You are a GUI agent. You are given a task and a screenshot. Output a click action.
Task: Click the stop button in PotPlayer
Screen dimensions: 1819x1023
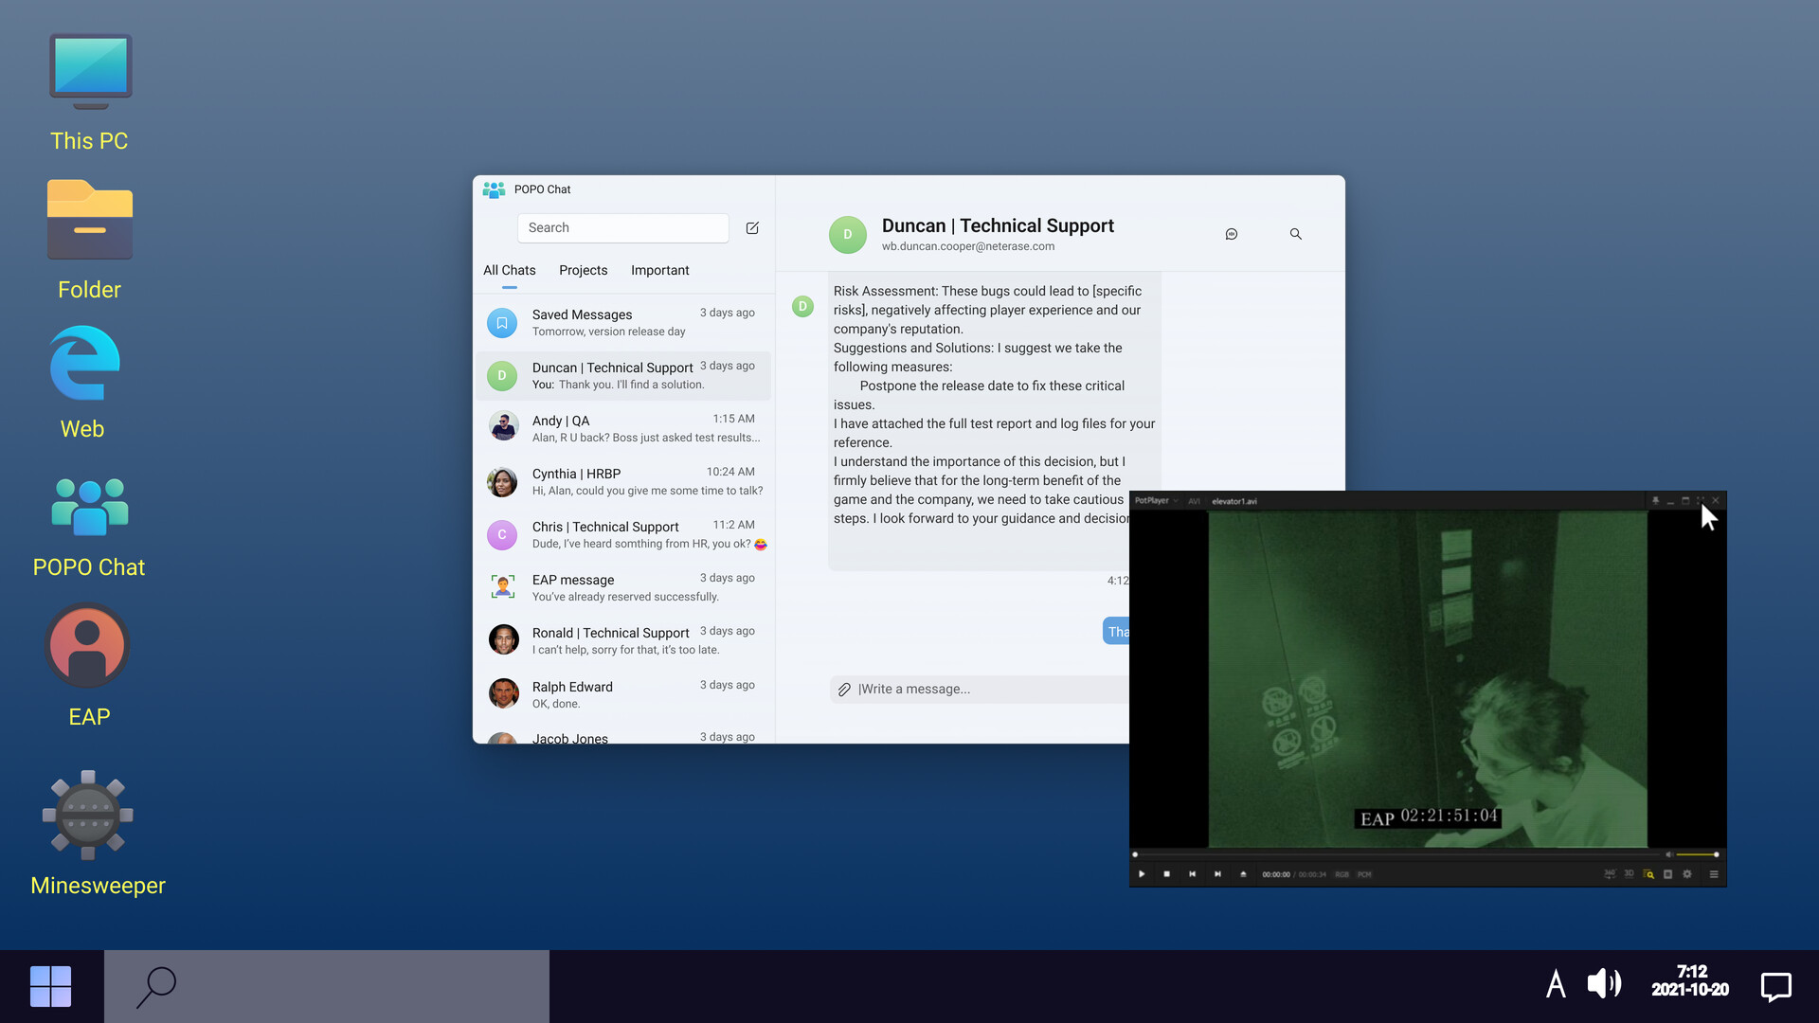click(1166, 874)
